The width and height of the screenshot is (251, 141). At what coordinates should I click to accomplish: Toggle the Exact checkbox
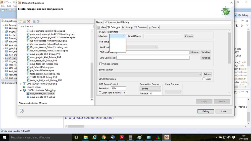click(204, 79)
